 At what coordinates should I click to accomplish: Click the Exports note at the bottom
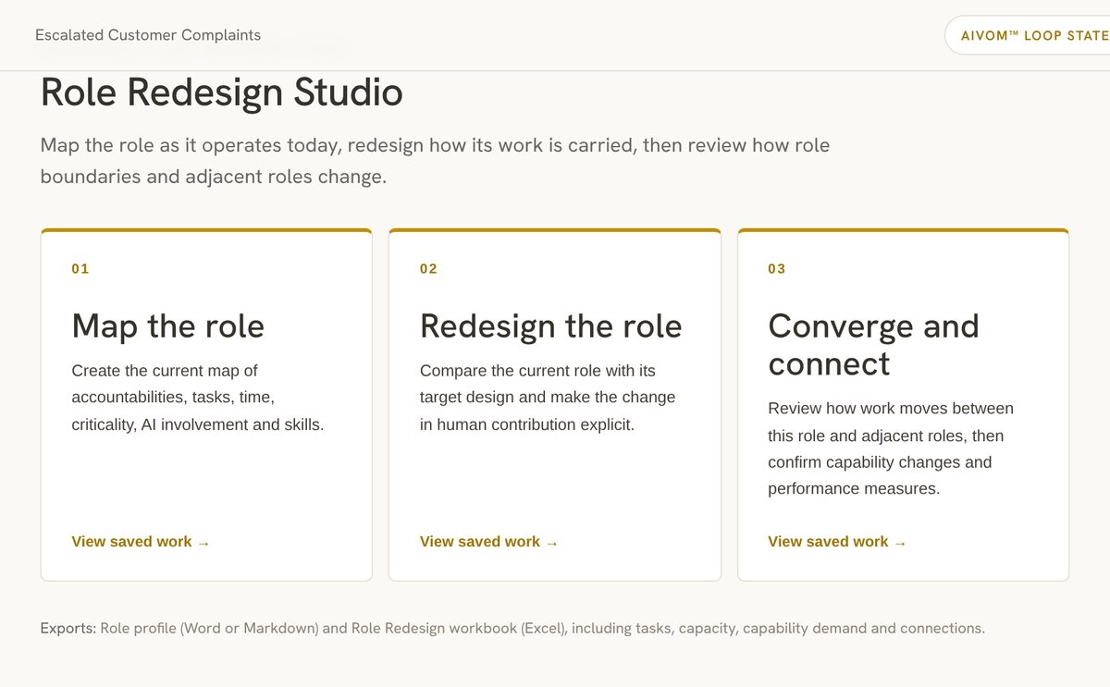(x=512, y=629)
